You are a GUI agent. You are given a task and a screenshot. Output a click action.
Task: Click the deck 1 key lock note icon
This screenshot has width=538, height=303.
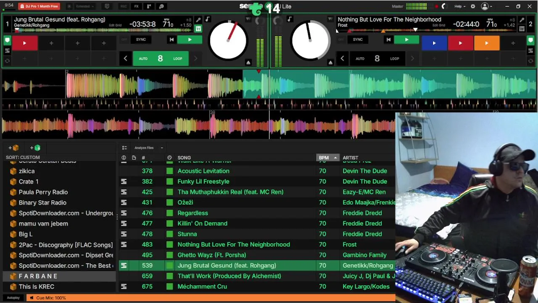click(207, 19)
